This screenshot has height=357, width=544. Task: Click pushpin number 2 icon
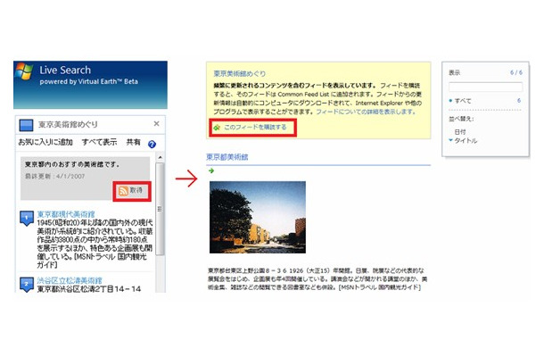tap(27, 285)
